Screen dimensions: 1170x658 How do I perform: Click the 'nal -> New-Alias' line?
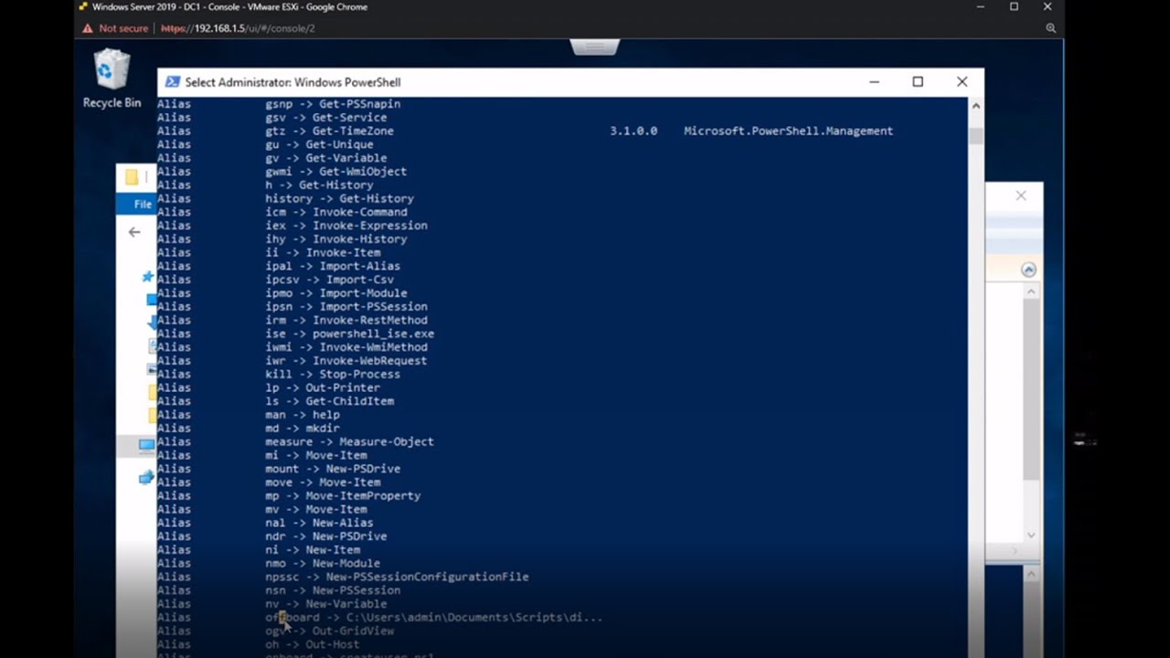[x=319, y=523]
